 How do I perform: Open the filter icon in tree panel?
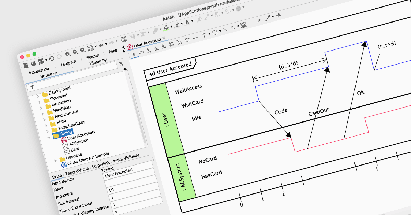point(32,87)
